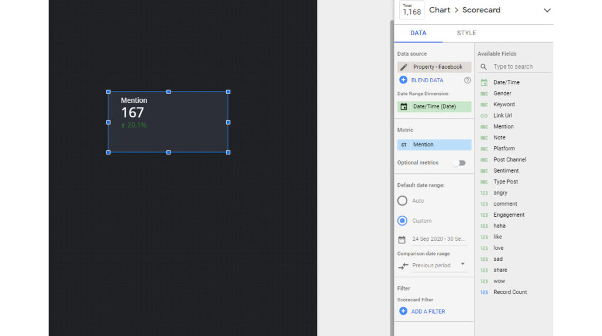Open the 24 Sep 2020 date range picker

(439, 239)
